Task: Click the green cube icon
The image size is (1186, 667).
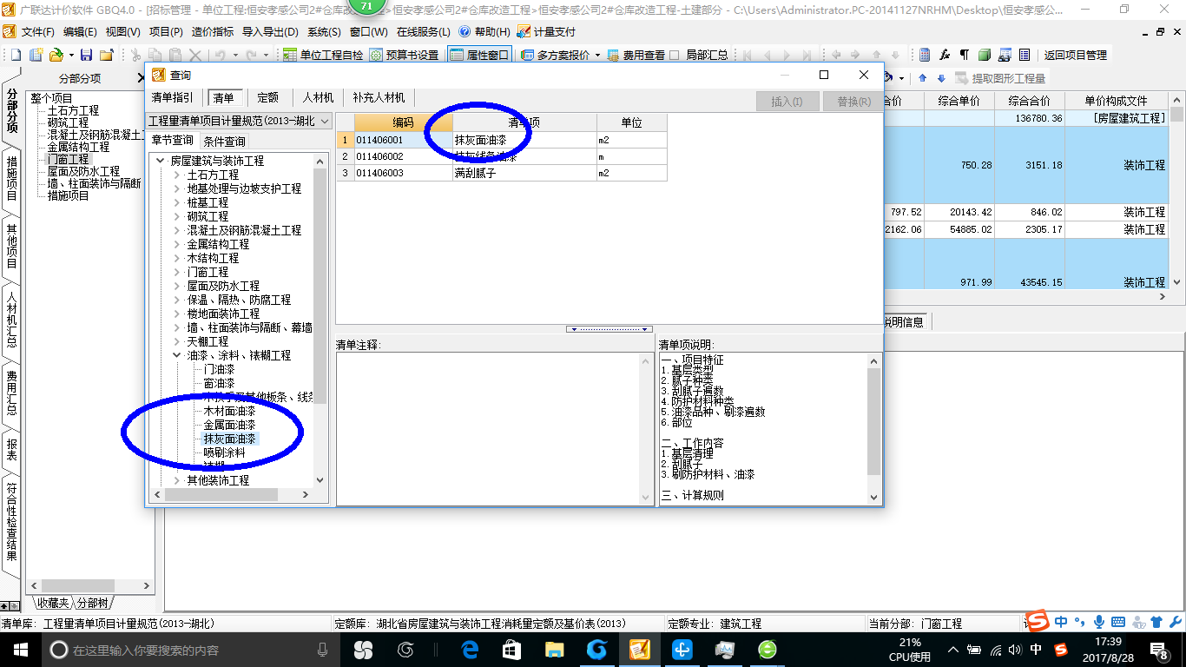Action: [x=985, y=55]
